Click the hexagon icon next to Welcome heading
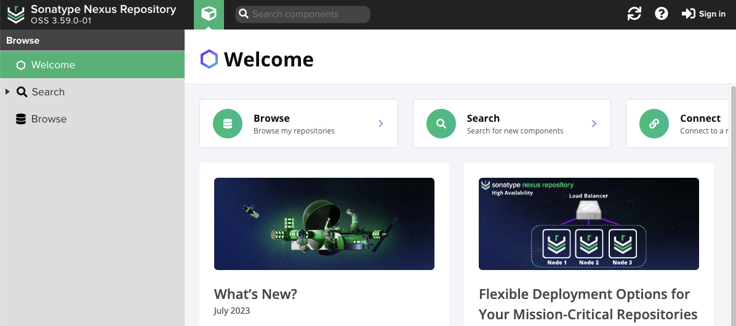Viewport: 736px width, 326px height. [x=209, y=60]
